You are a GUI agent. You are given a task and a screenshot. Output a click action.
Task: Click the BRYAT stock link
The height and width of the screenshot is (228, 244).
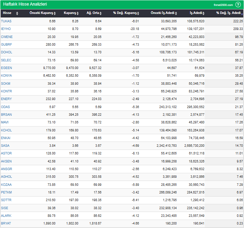[6, 223]
